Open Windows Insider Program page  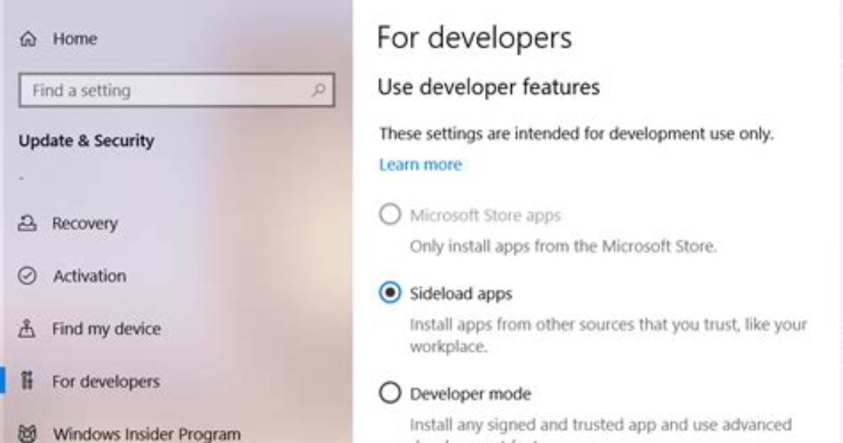tap(146, 434)
